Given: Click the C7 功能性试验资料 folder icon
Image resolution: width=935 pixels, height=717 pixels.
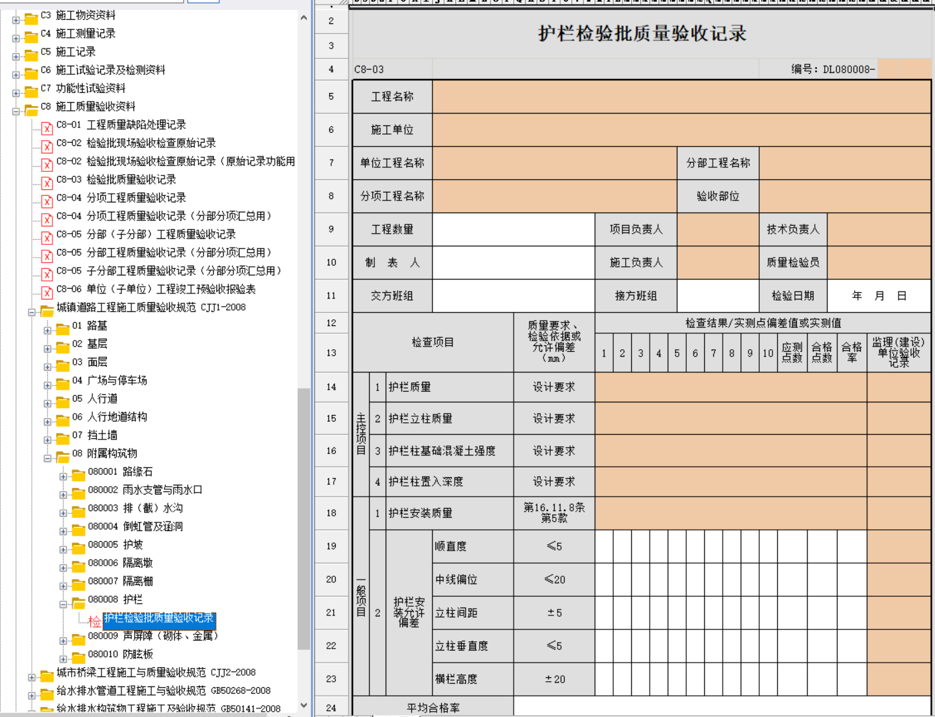Looking at the screenshot, I should pyautogui.click(x=31, y=90).
